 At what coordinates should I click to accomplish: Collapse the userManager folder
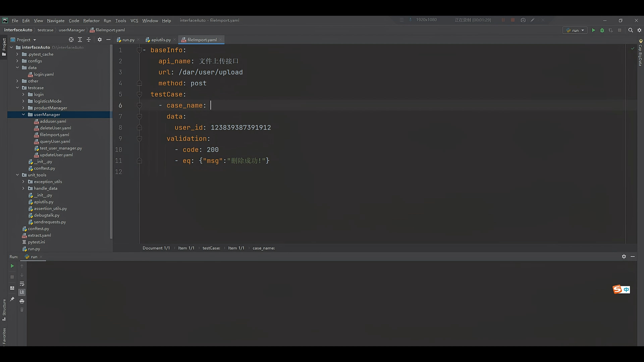[x=23, y=115]
